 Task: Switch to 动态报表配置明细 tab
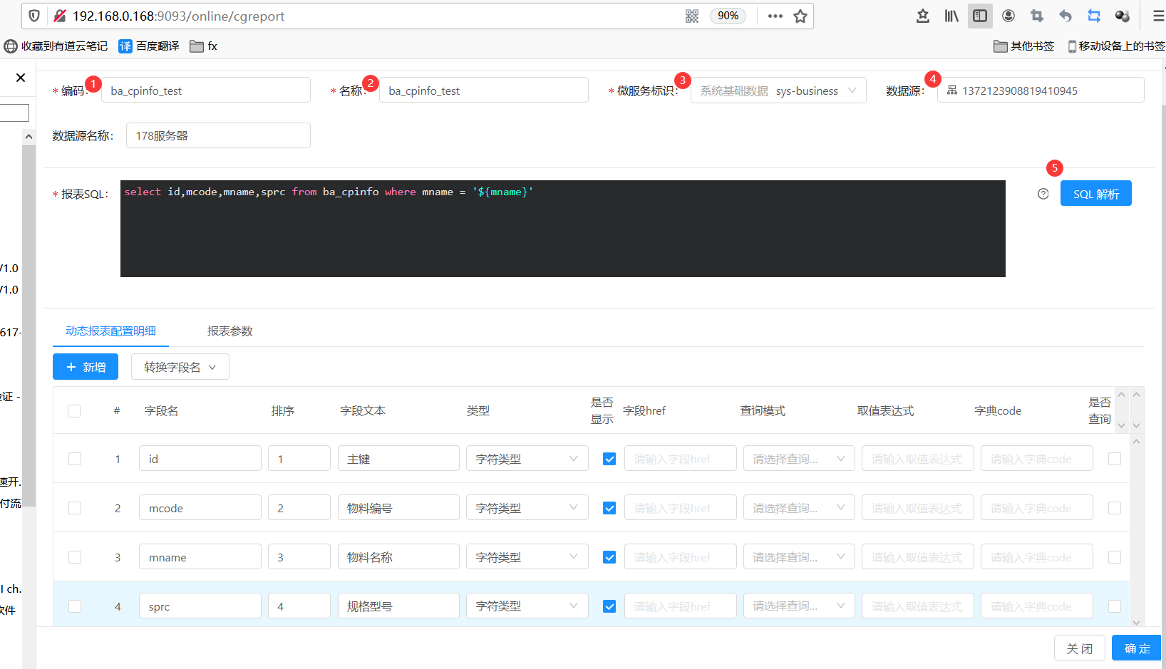click(110, 331)
